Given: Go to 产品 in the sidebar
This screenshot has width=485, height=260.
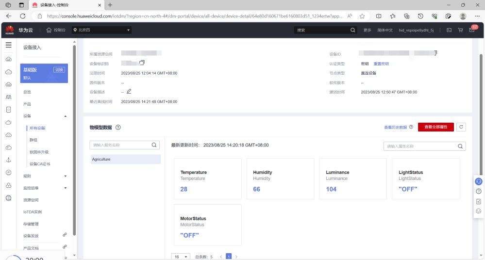Looking at the screenshot, I should pyautogui.click(x=27, y=104).
